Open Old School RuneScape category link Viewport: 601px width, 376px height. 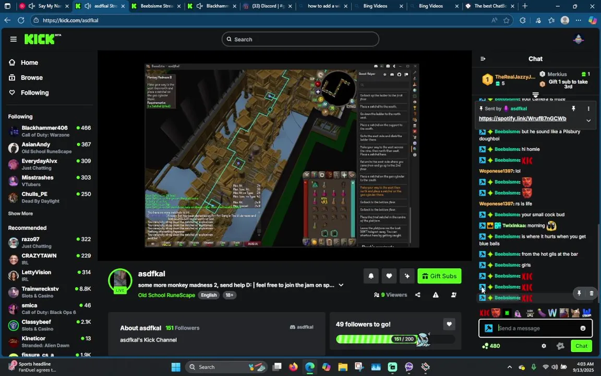[166, 295]
